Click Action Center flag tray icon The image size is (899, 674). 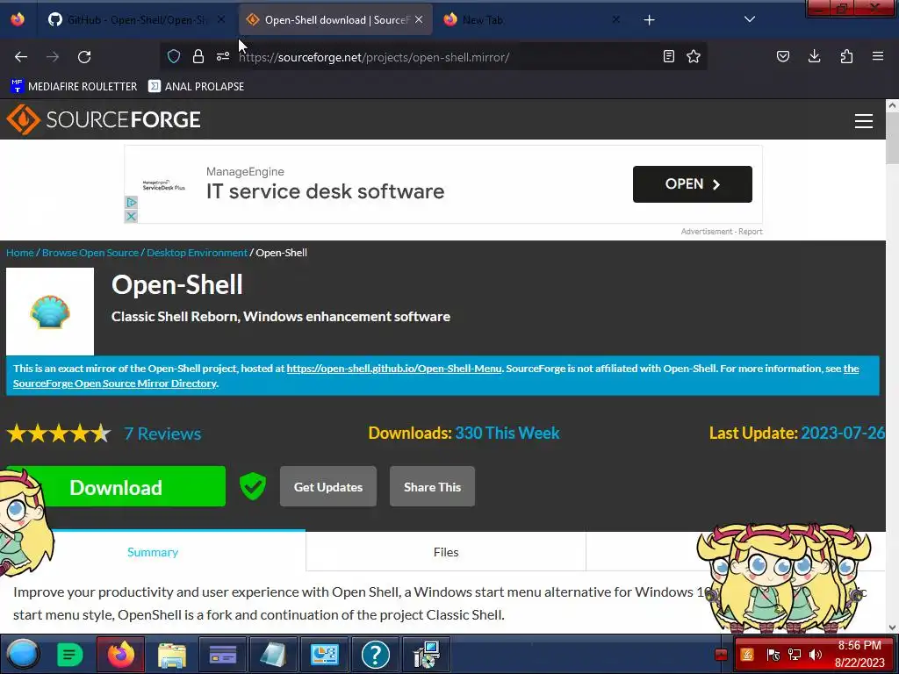pos(773,655)
